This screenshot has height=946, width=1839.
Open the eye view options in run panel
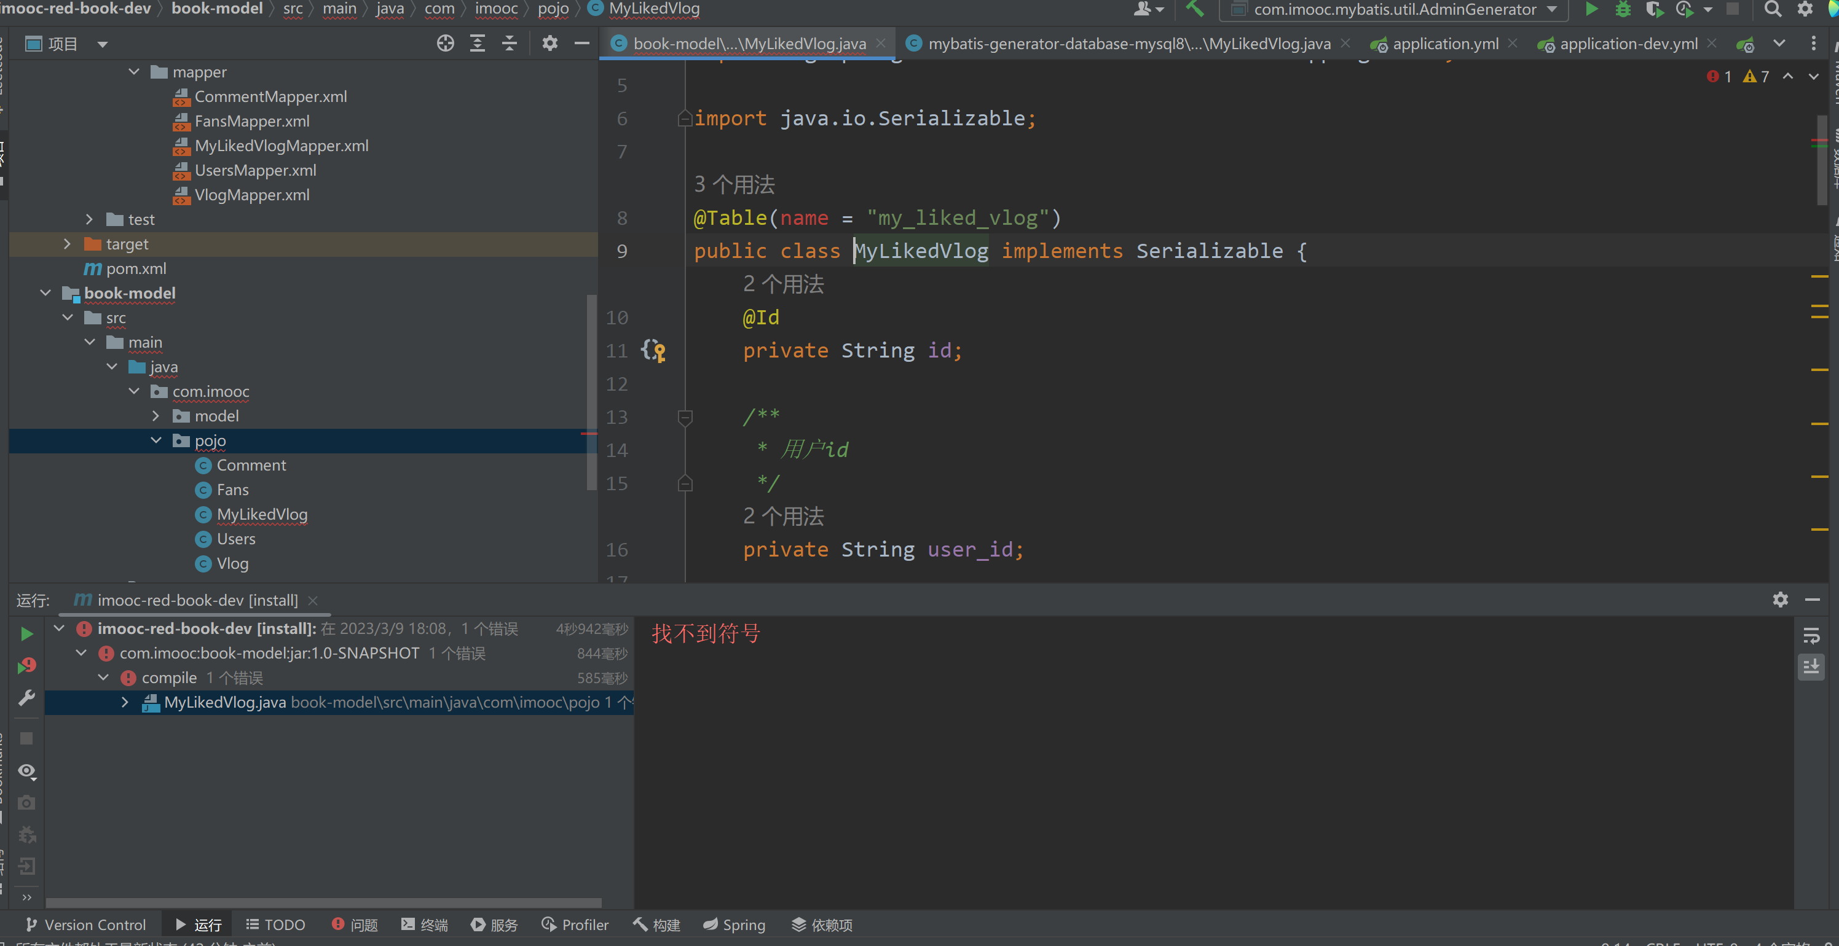(26, 771)
